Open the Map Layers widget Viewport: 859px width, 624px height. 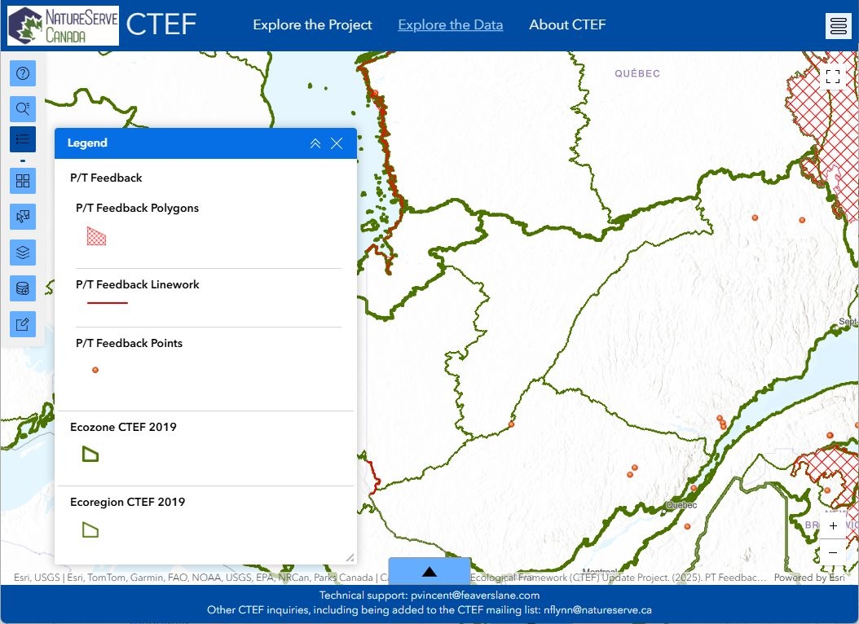pyautogui.click(x=23, y=253)
